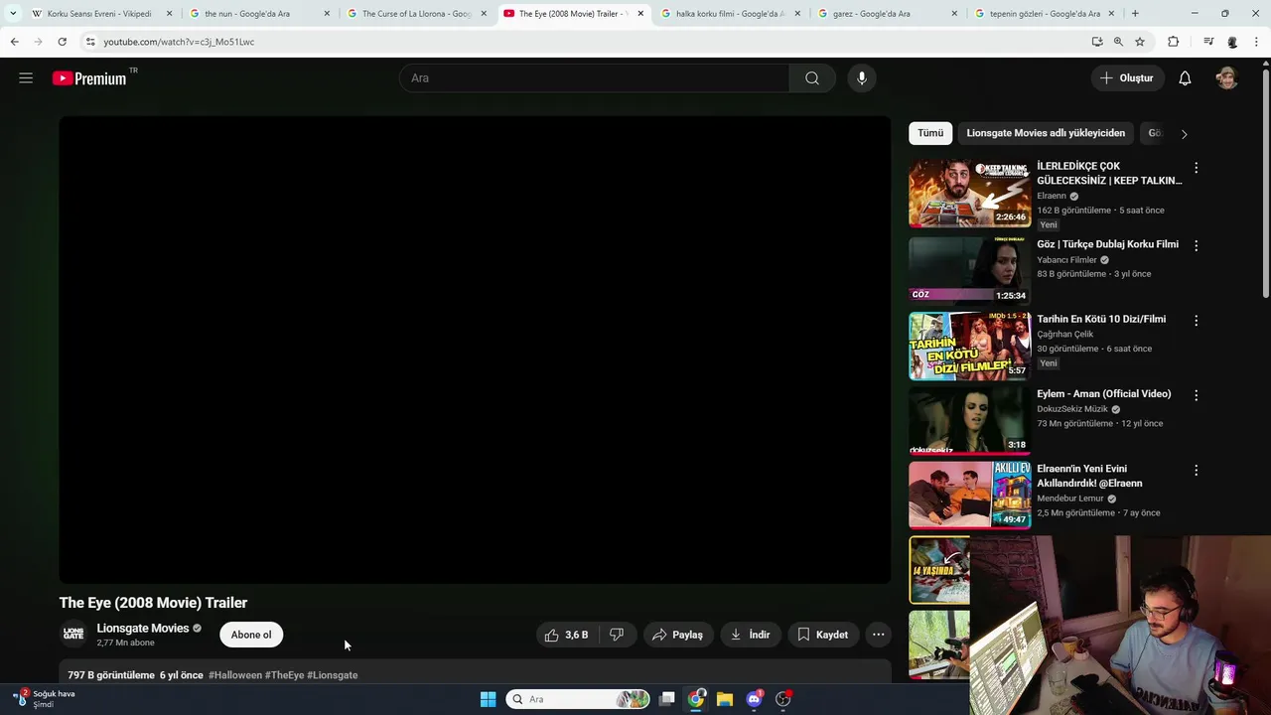Screen dimensions: 1271x715
Task: Close The Eye trailer tab
Action: 639,13
